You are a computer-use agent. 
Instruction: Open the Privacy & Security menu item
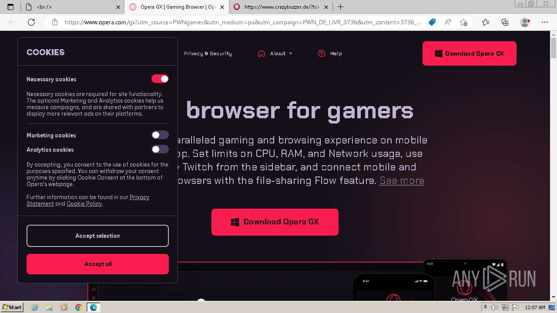[208, 53]
